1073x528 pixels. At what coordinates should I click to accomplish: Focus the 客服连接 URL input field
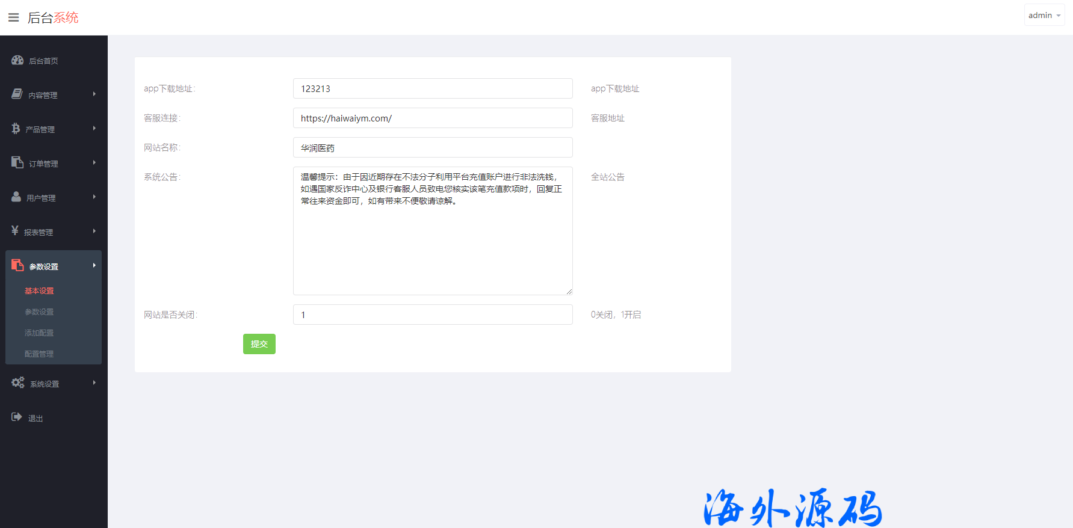[x=432, y=118]
